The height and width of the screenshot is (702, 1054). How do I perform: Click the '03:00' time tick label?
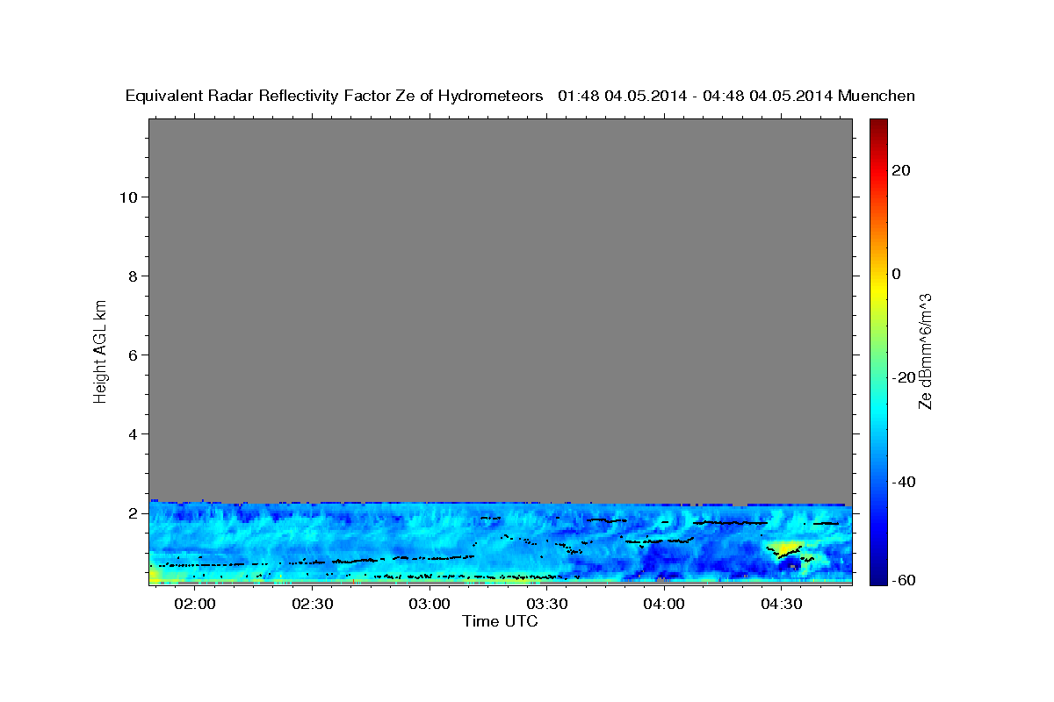[430, 604]
